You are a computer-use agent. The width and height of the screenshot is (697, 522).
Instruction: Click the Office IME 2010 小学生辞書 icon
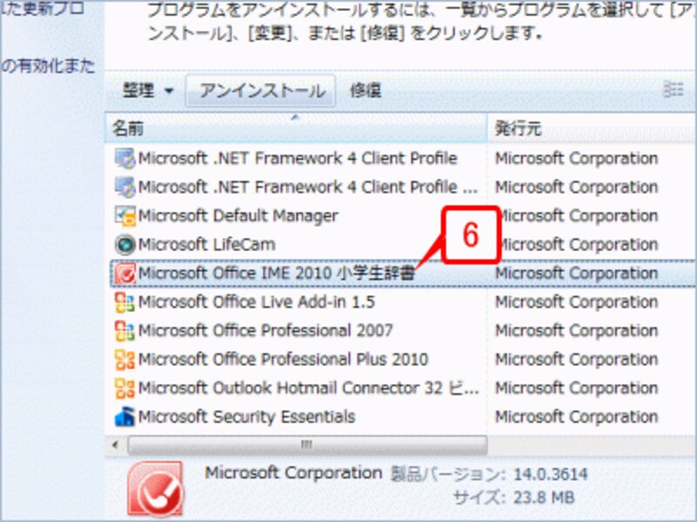pyautogui.click(x=125, y=273)
